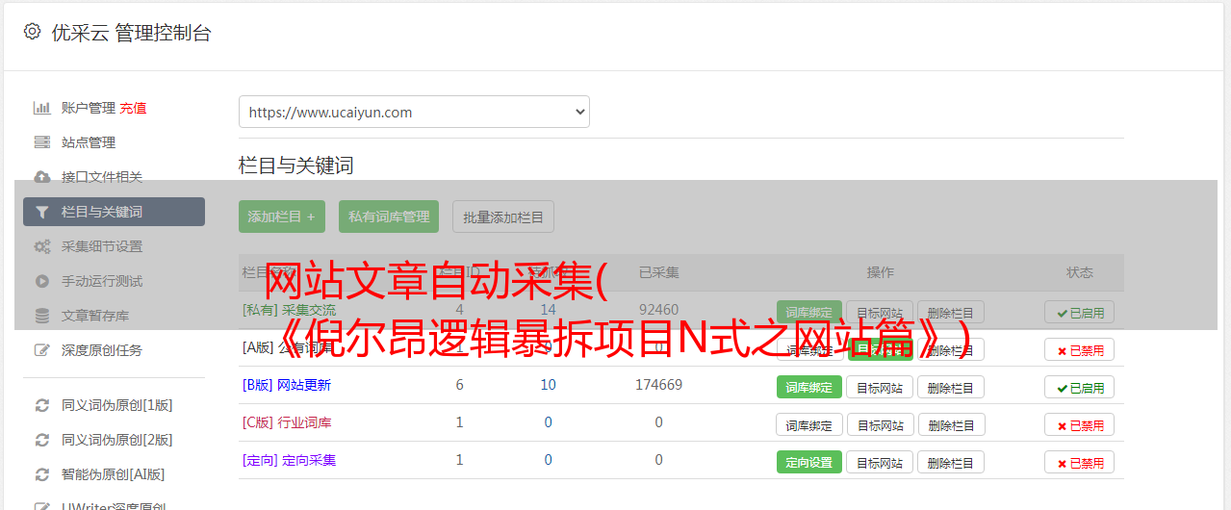Image resolution: width=1231 pixels, height=510 pixels.
Task: Toggle 已禁用 status for 行业词库 row
Action: coord(1080,424)
